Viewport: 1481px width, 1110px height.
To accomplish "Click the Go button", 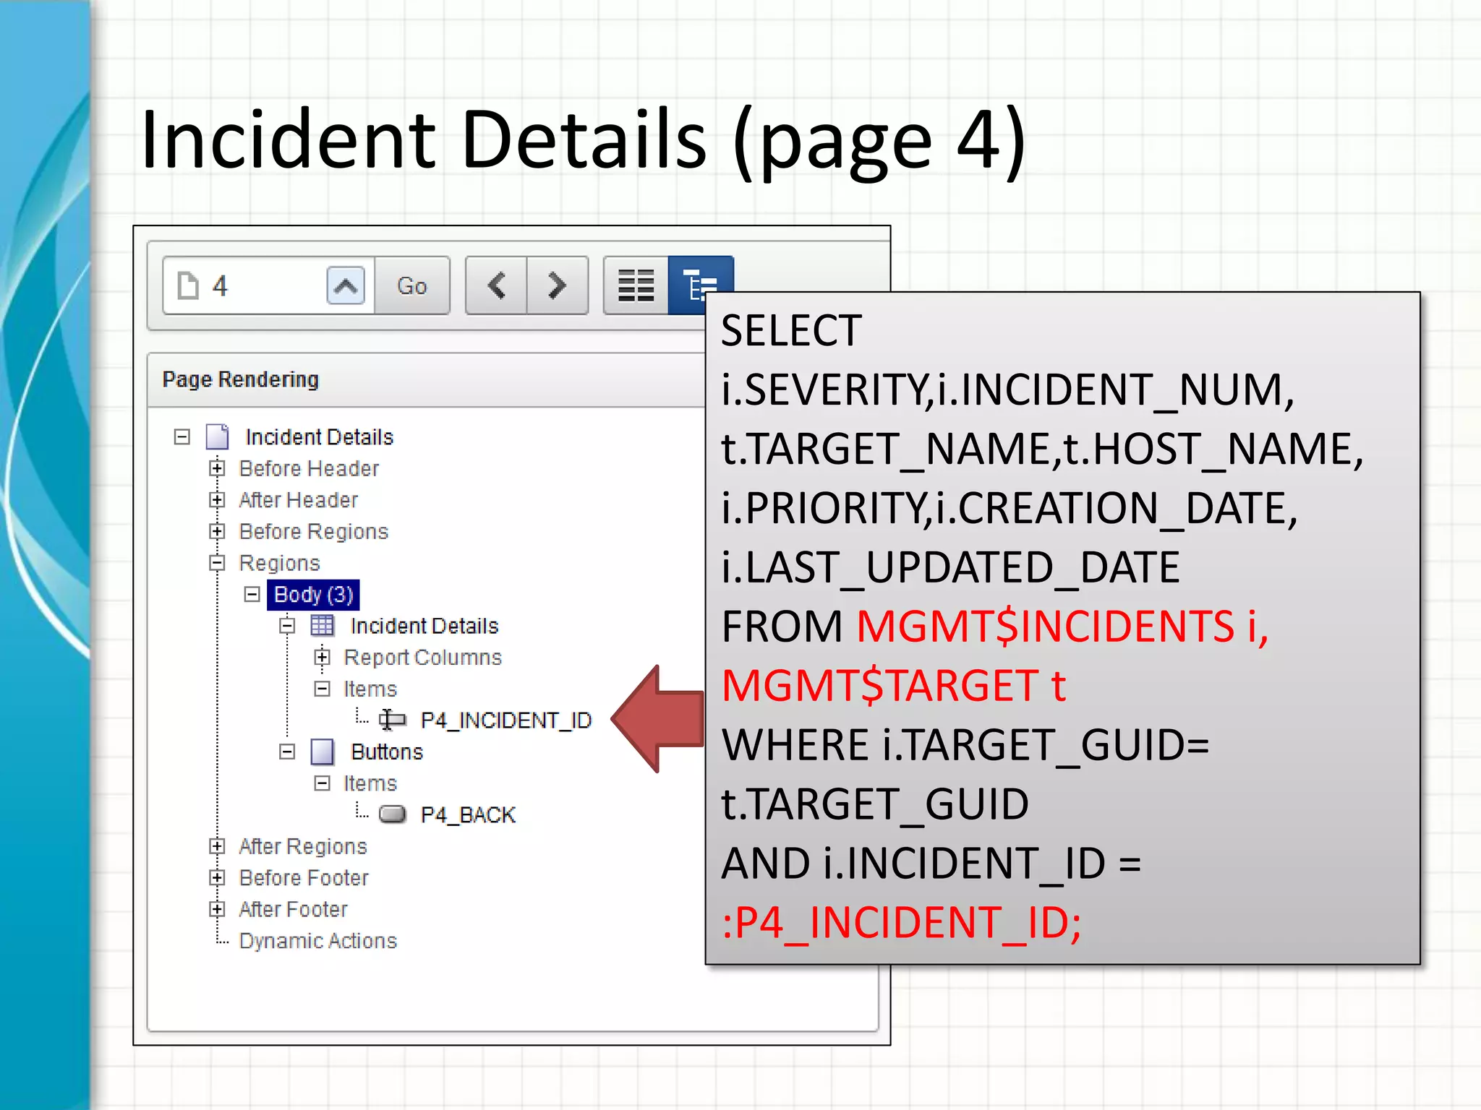I will pyautogui.click(x=411, y=285).
